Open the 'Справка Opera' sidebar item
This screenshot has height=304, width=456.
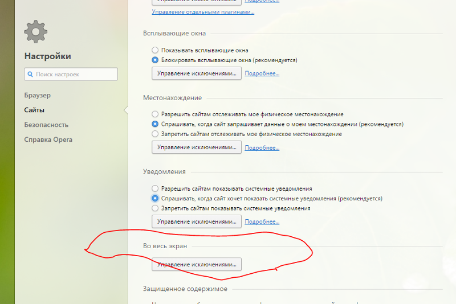[x=48, y=139]
